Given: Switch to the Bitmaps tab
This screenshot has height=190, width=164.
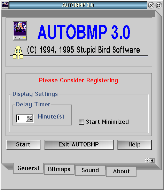Looking at the screenshot, I should pyautogui.click(x=59, y=169).
